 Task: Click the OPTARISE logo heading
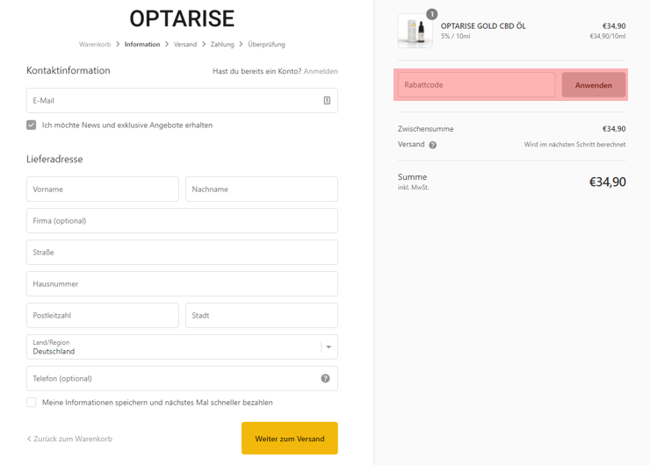pyautogui.click(x=182, y=18)
